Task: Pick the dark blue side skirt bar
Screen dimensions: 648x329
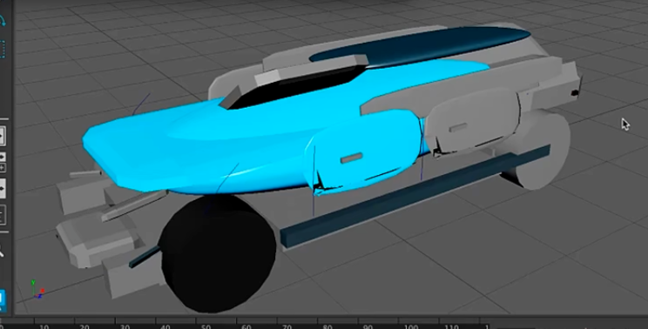Action: [415, 196]
